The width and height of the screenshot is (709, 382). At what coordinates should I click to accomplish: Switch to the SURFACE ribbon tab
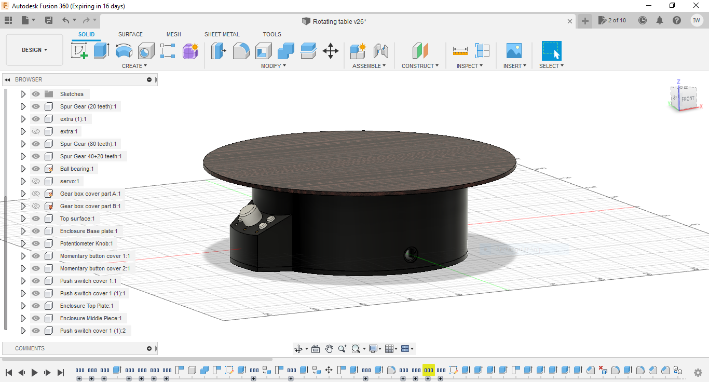point(130,34)
